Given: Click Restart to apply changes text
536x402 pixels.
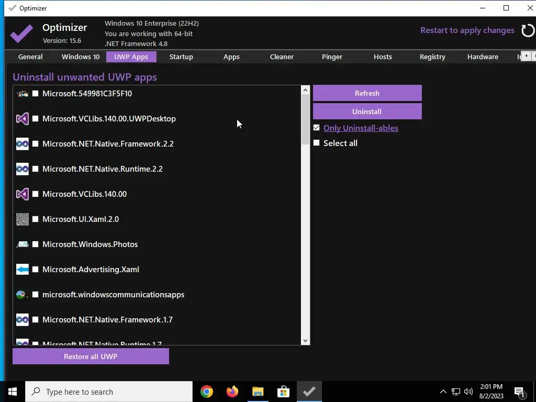Looking at the screenshot, I should point(467,30).
